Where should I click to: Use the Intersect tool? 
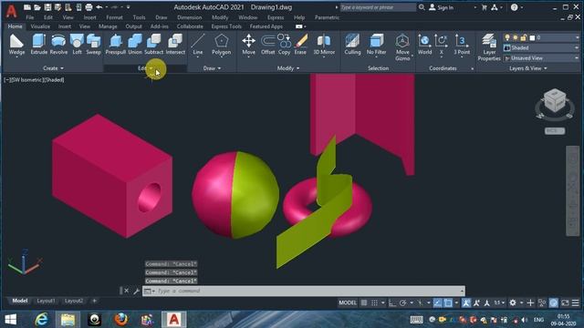[175, 45]
